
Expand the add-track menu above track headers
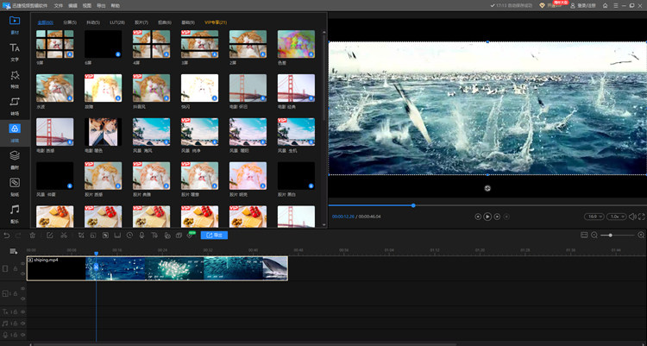tap(14, 250)
